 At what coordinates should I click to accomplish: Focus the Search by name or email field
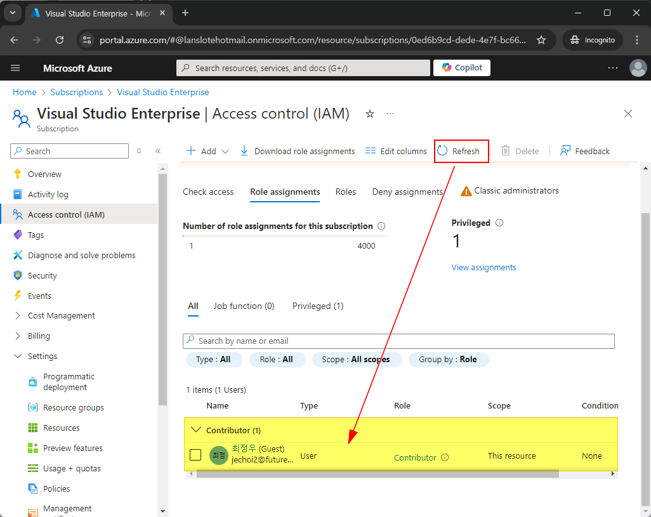[x=398, y=341]
